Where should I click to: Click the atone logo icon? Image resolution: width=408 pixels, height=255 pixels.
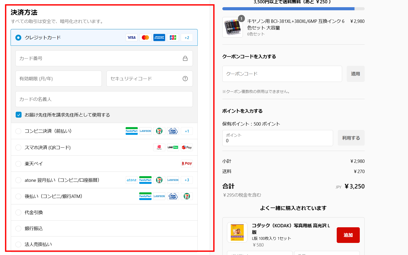point(132,180)
